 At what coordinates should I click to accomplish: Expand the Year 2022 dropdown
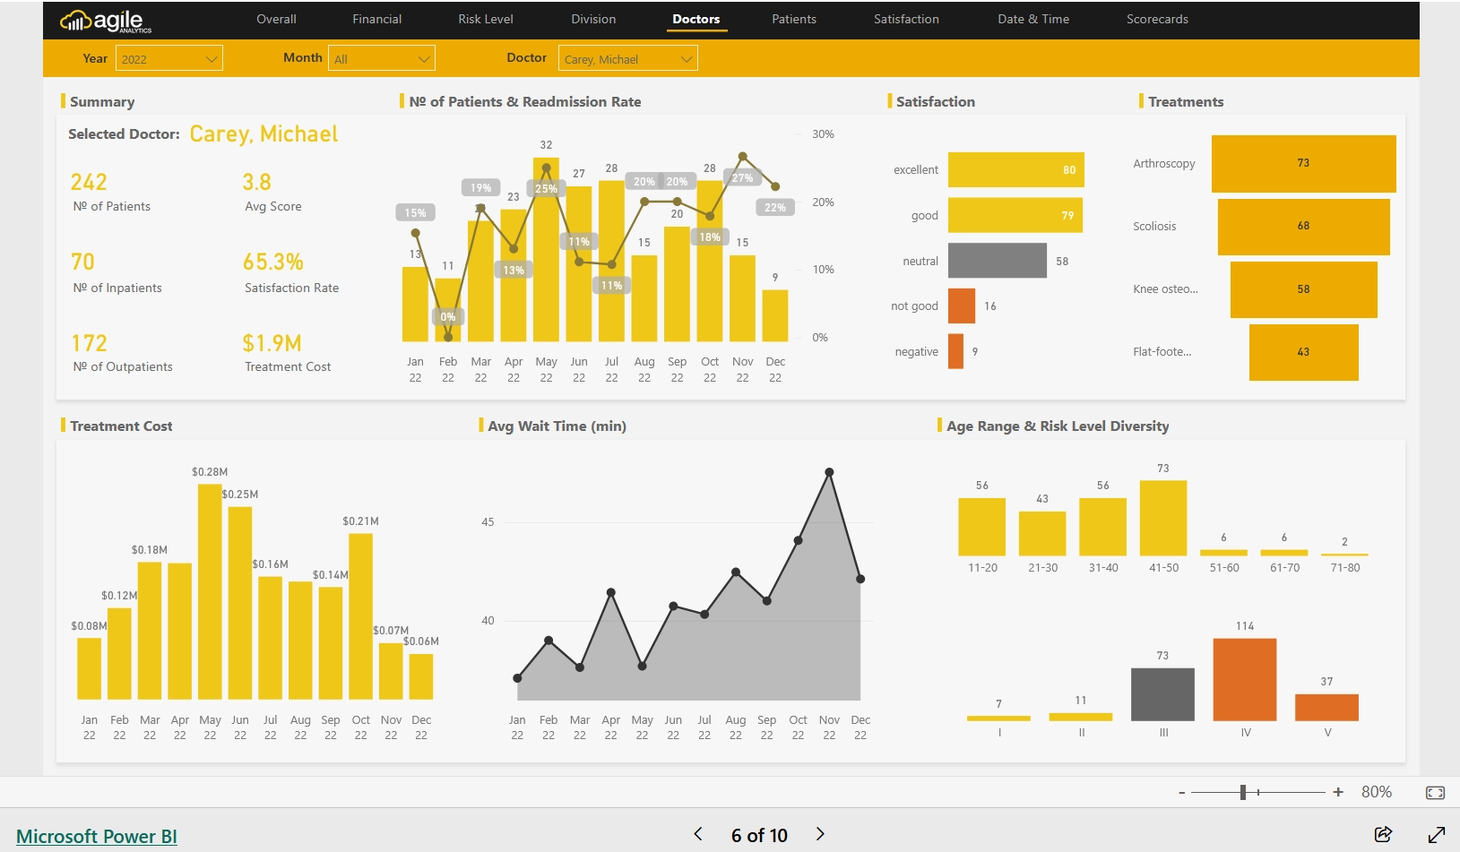point(169,58)
